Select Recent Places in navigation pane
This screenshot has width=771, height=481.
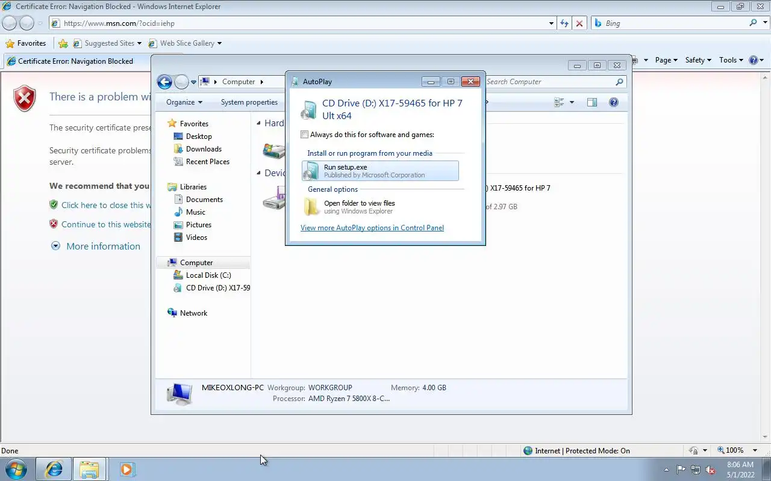click(x=208, y=162)
